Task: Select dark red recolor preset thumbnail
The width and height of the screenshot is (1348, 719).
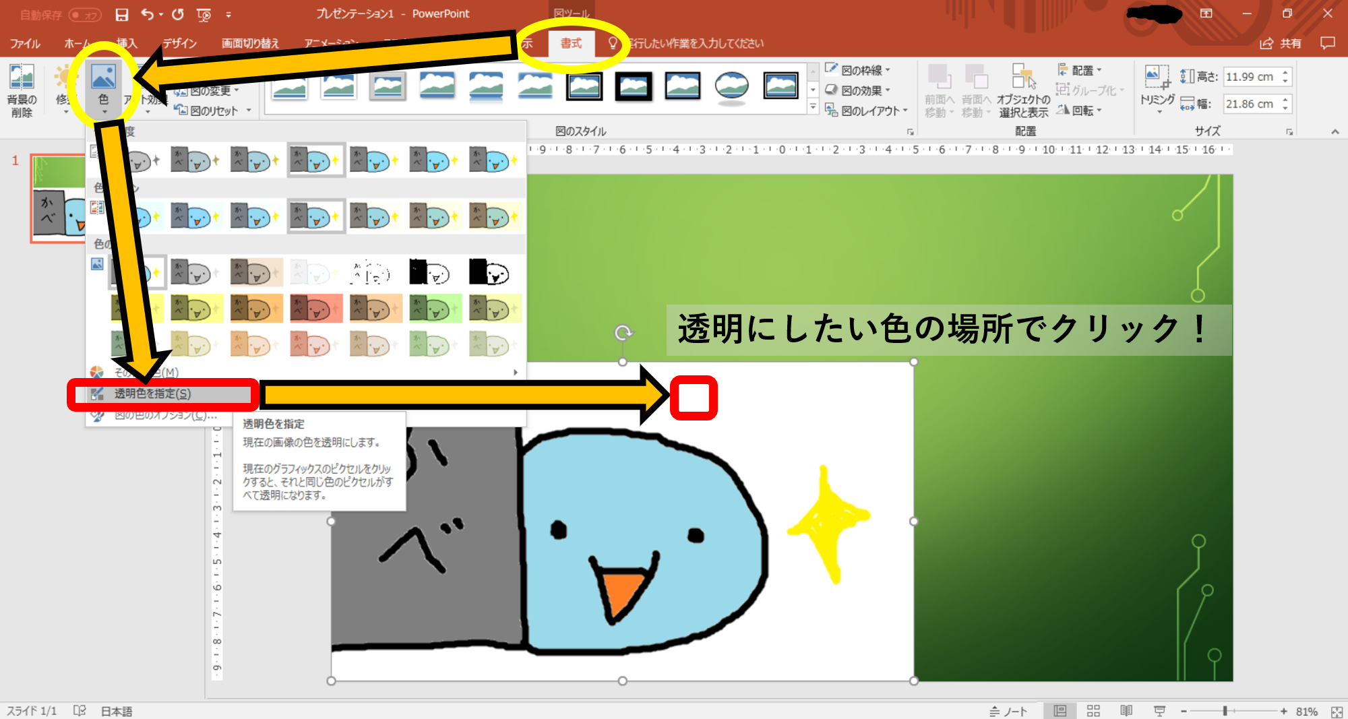Action: pos(316,309)
